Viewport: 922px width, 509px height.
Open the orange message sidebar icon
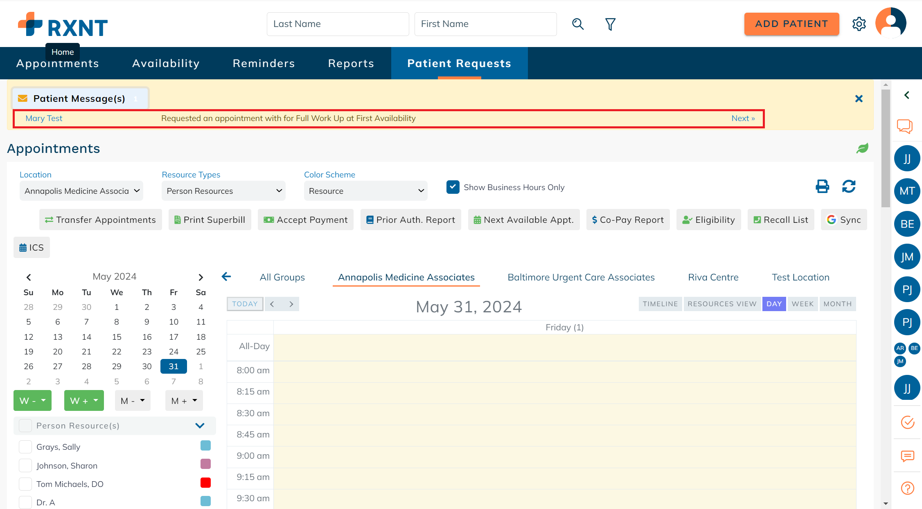point(907,456)
